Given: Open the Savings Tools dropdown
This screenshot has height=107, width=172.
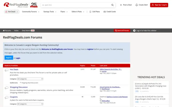Looking at the screenshot, I should [50, 12].
